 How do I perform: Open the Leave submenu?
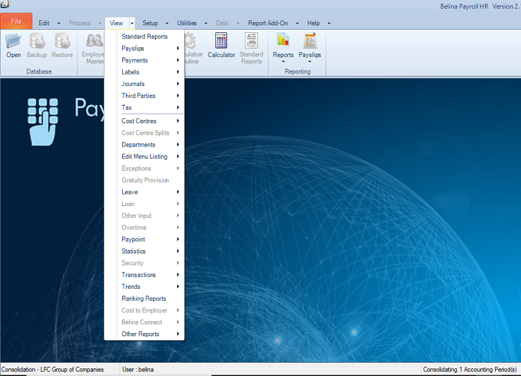pyautogui.click(x=144, y=192)
